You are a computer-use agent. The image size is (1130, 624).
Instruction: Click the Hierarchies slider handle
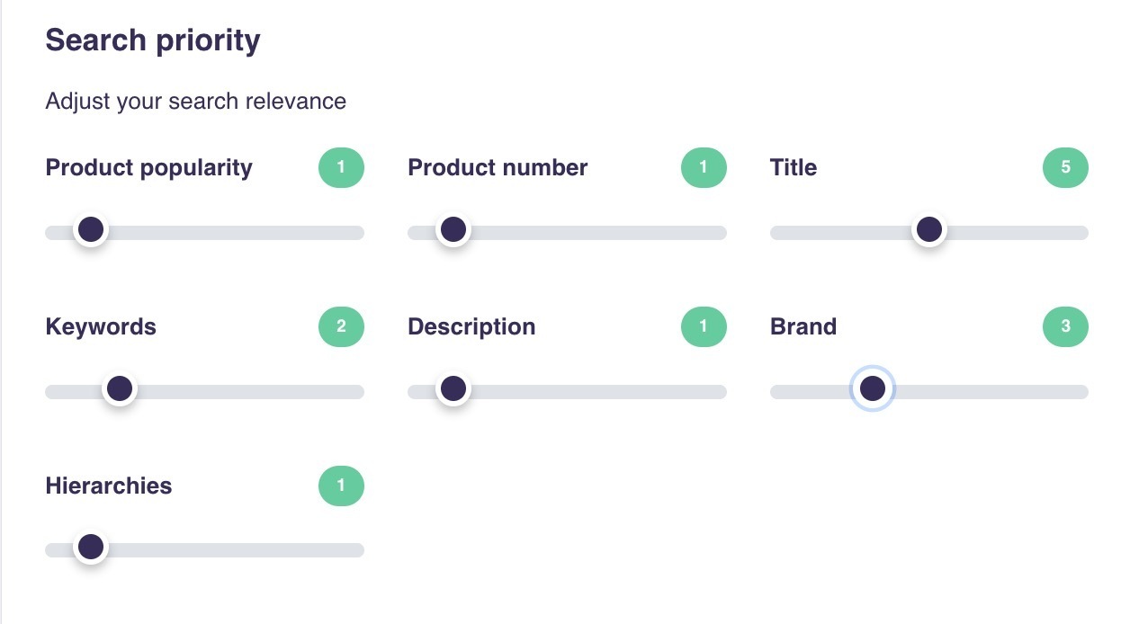click(x=90, y=547)
